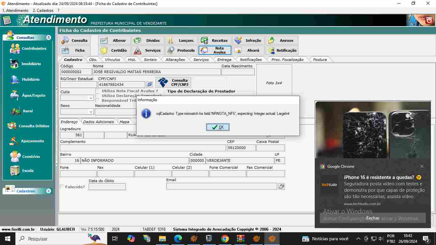Select Água/Esgoto faucet icon in sidebar
This screenshot has height=245, width=436.
[15, 95]
